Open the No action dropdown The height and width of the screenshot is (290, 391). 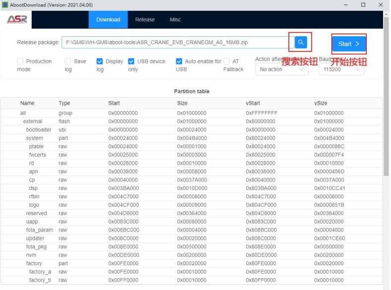point(281,70)
